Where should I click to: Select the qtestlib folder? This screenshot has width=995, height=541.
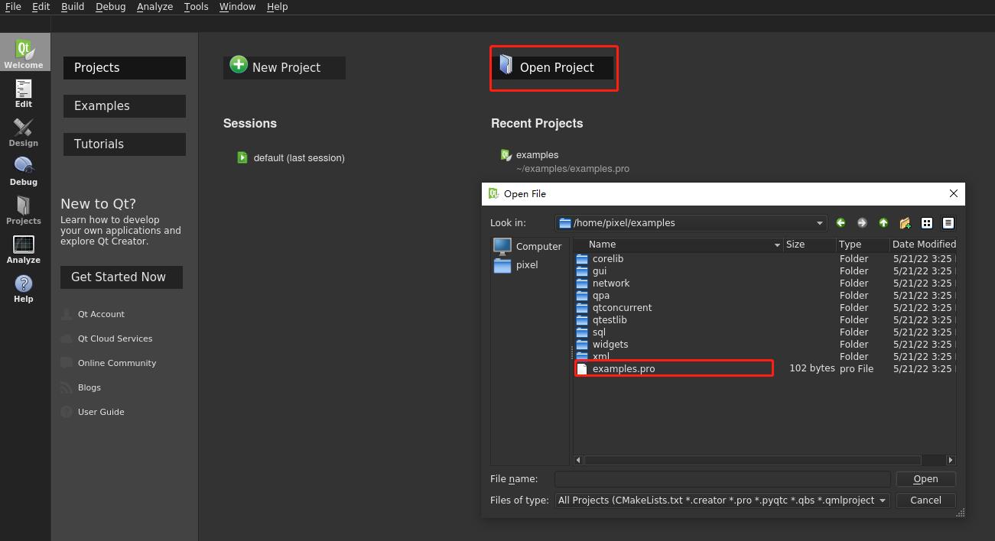[x=609, y=319]
